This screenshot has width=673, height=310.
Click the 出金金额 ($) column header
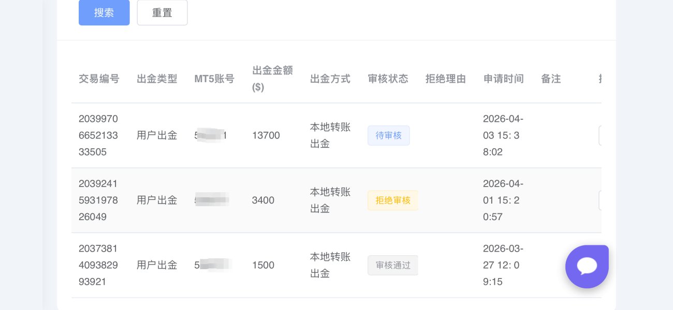(x=272, y=79)
